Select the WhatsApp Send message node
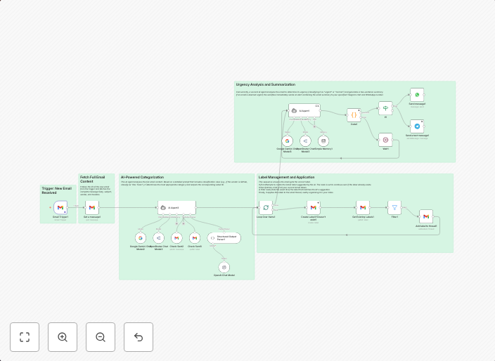This screenshot has width=495, height=361. click(417, 95)
